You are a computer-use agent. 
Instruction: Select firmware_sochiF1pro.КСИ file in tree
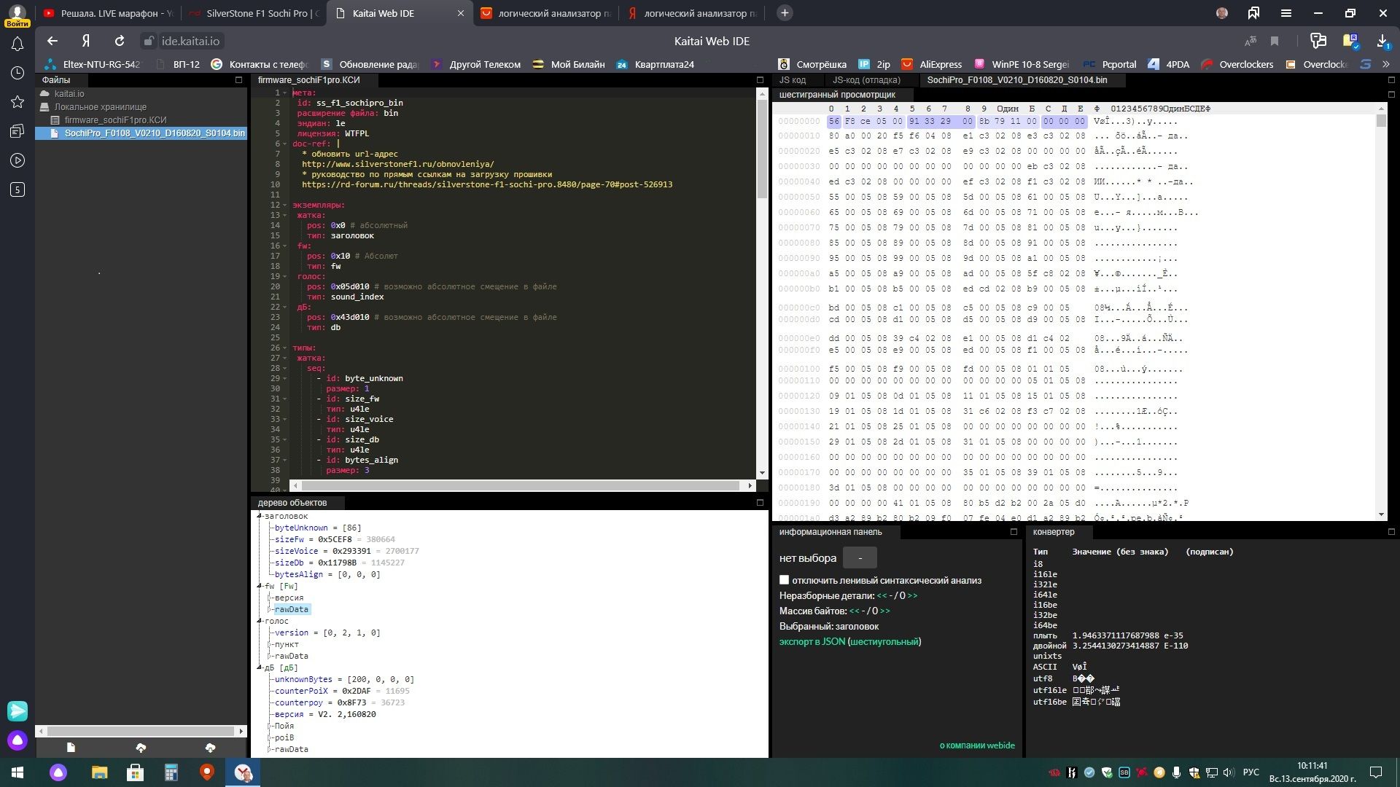coord(115,120)
